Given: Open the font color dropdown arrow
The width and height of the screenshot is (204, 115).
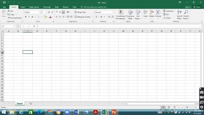Looking at the screenshot, I should coord(53,17).
